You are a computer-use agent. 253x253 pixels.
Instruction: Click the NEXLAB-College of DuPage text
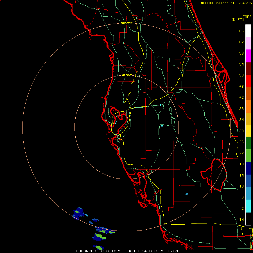[225, 3]
